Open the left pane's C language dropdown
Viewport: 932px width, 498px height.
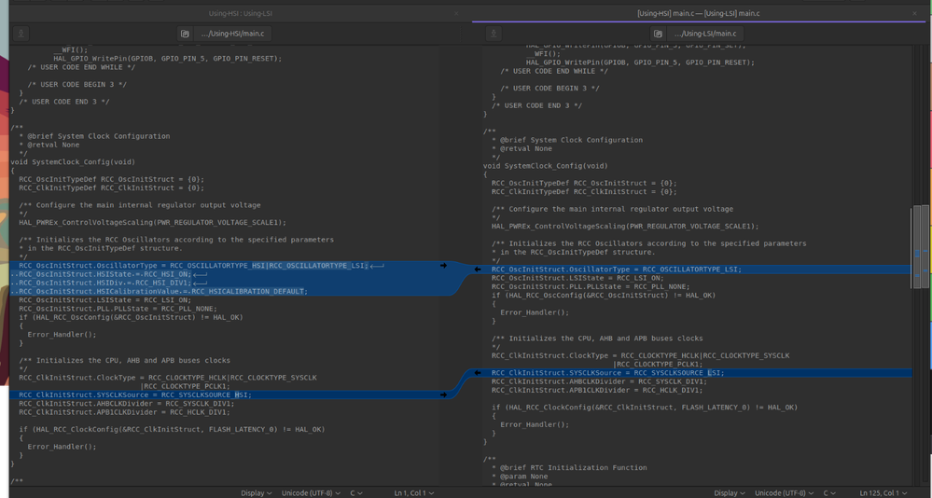pos(356,492)
